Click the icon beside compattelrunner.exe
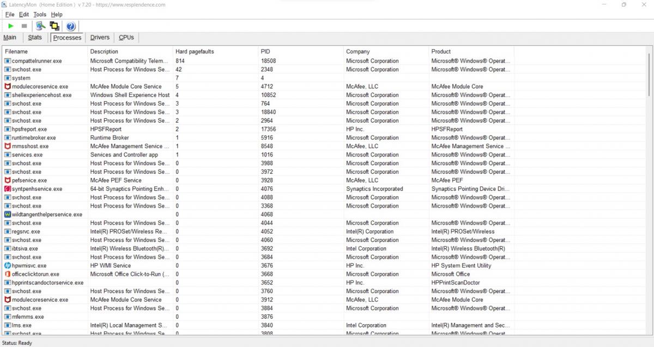Screen dimensions: 654x347 click(x=8, y=61)
